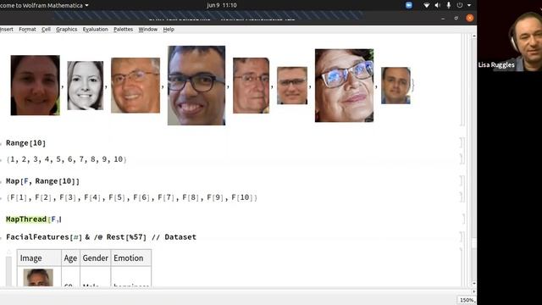
Task: Select the black-and-white smiling woman image
Action: coord(85,86)
